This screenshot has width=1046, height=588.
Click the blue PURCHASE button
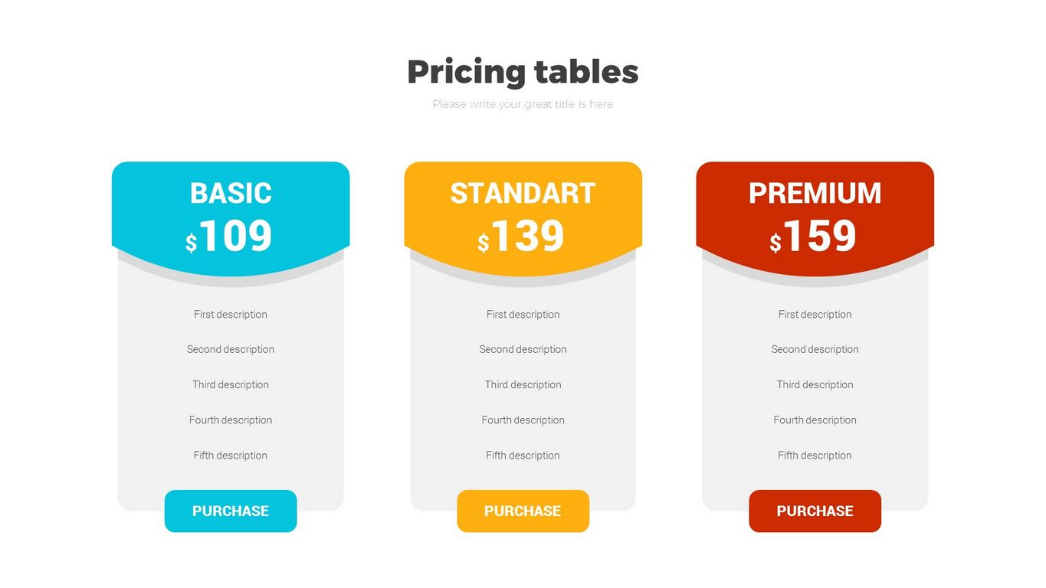point(231,511)
